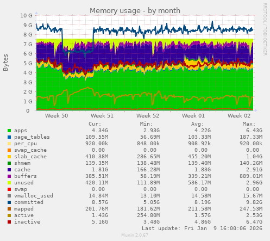
Task: Click the 'Week 02' axis label
Action: coord(239,116)
